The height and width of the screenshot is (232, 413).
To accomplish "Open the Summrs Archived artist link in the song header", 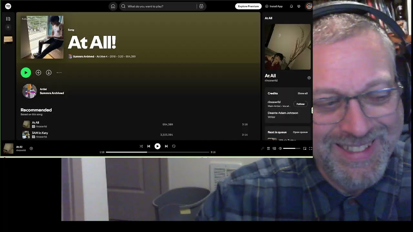I will (84, 56).
